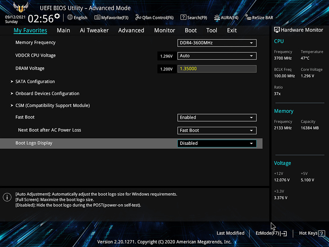Select the Boot Logo Display row label
The height and width of the screenshot is (247, 329).
(34, 143)
